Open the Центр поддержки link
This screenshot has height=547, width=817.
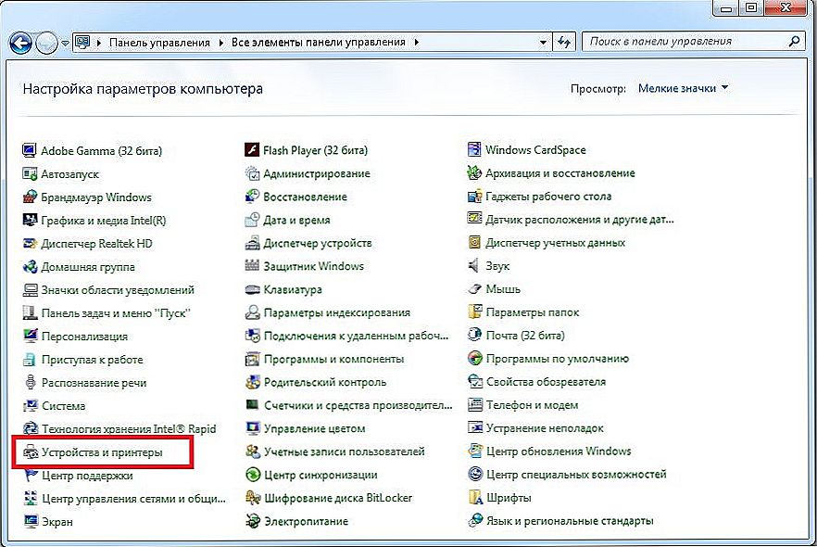[x=87, y=476]
